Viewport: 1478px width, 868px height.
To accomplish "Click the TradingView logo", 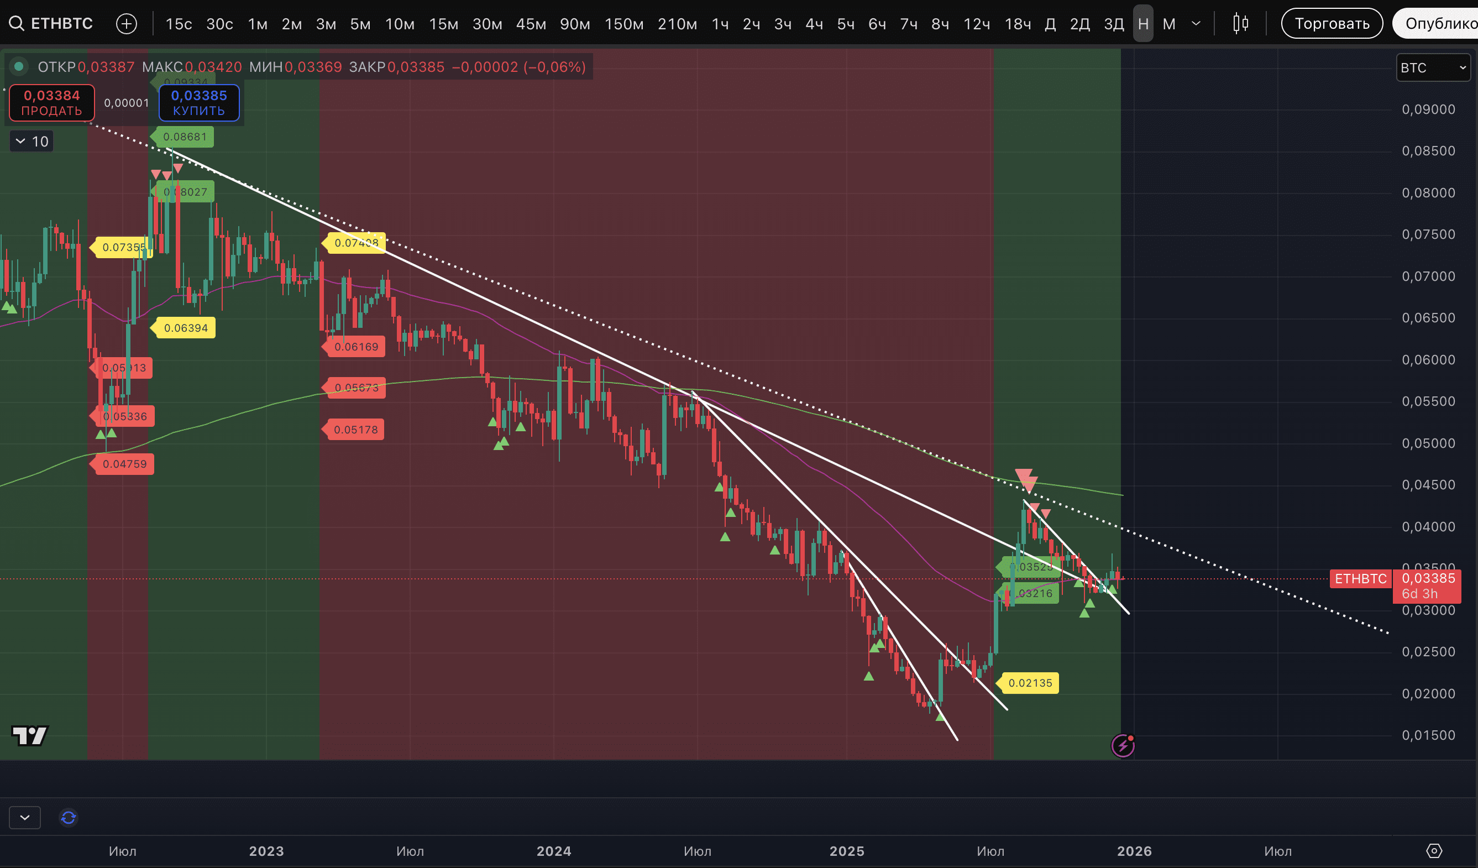I will pos(30,735).
